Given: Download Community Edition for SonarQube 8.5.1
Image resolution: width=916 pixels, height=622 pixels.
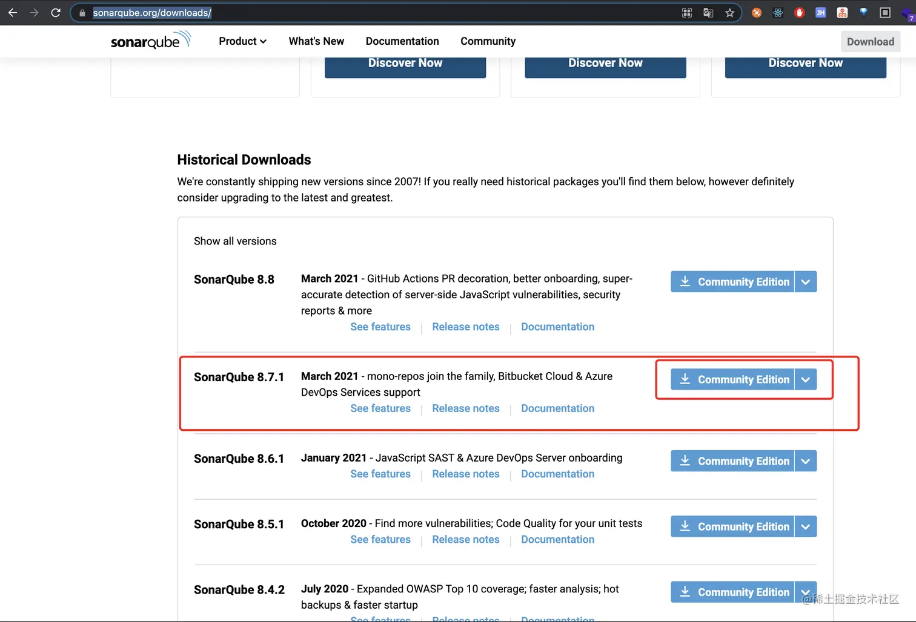Looking at the screenshot, I should click(x=732, y=526).
